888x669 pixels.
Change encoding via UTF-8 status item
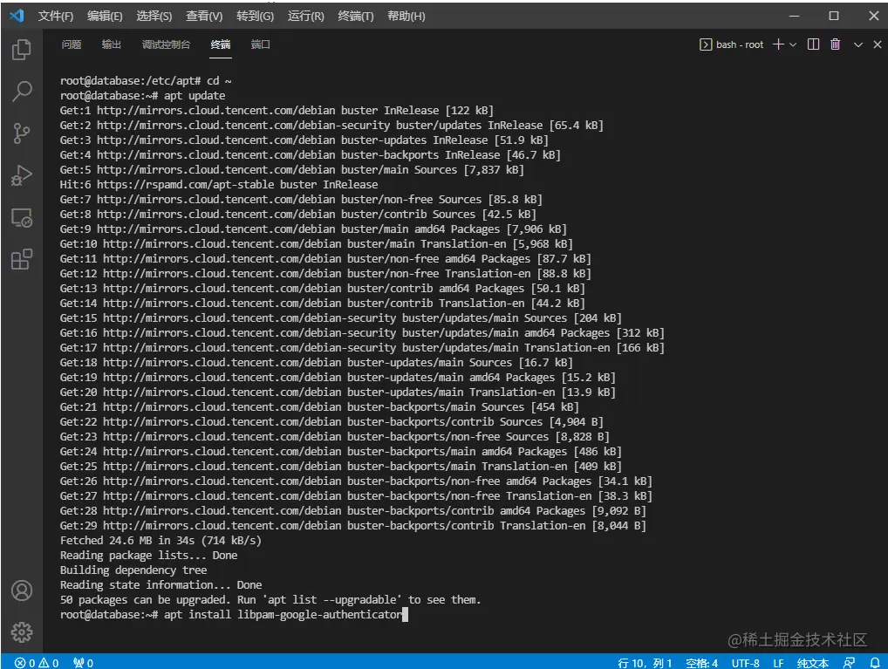point(745,662)
